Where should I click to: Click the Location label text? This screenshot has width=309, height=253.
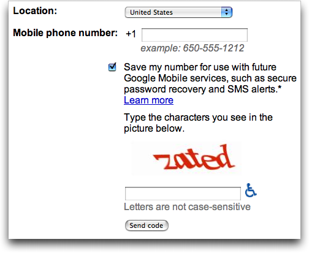coord(35,10)
